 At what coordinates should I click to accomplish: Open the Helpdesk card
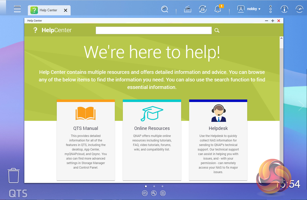[218, 140]
